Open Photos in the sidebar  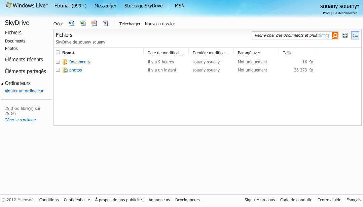11,49
